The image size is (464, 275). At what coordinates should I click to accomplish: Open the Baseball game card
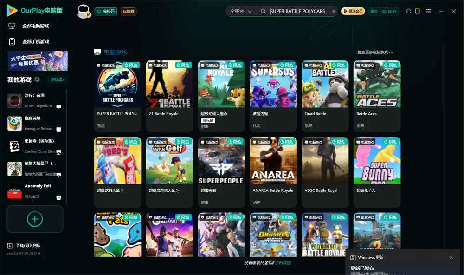[x=169, y=235]
